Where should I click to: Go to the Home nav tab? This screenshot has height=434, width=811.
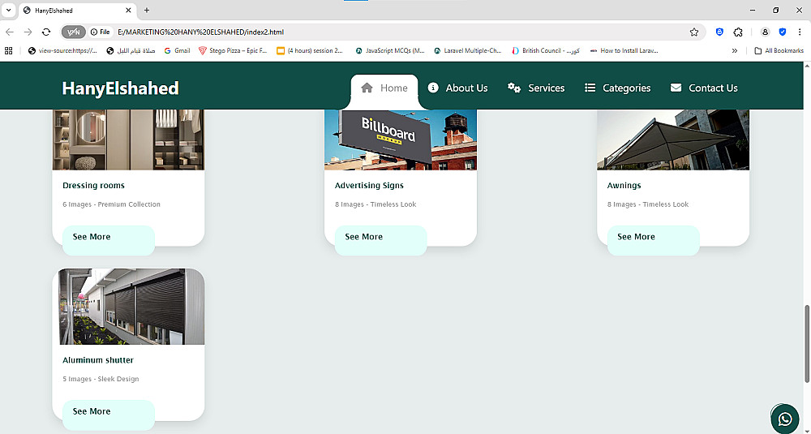[x=384, y=88]
